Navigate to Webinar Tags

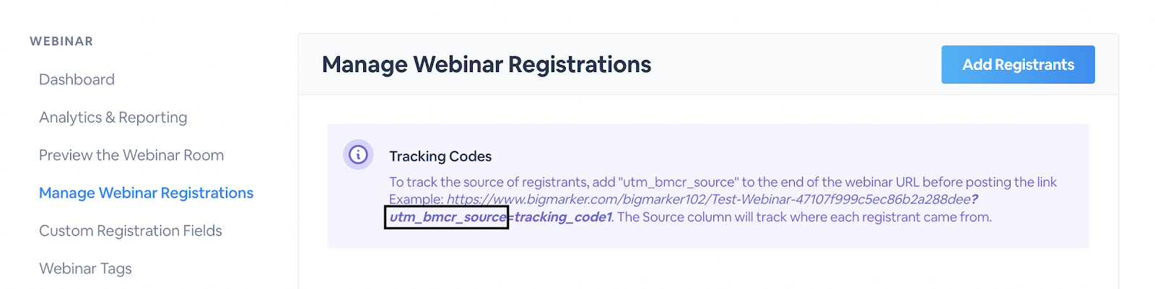click(85, 269)
